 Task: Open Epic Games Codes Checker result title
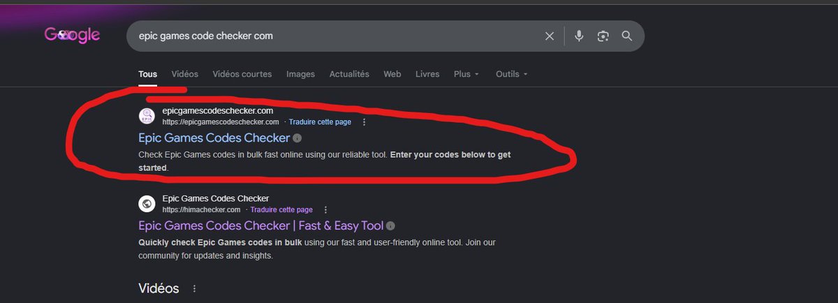tap(214, 138)
